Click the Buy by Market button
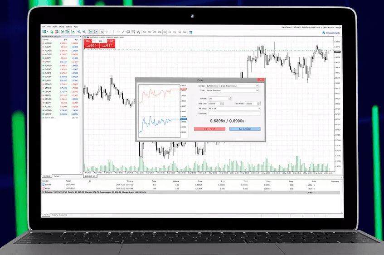Image resolution: width=384 pixels, height=255 pixels. 245,129
